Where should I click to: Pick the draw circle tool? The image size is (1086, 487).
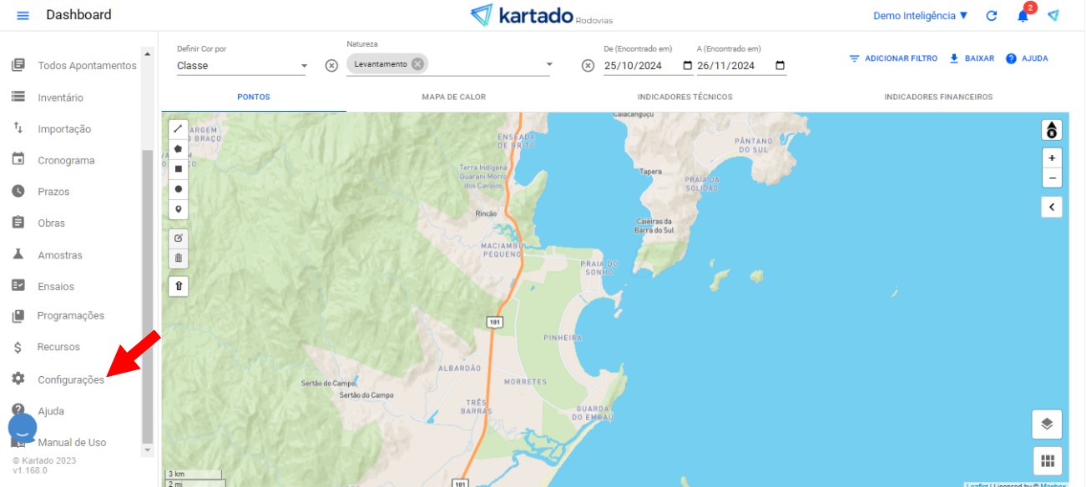[178, 189]
